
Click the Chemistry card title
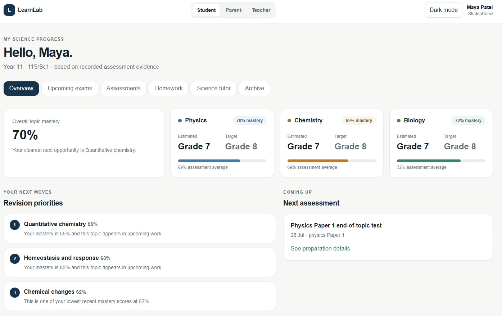tap(308, 121)
